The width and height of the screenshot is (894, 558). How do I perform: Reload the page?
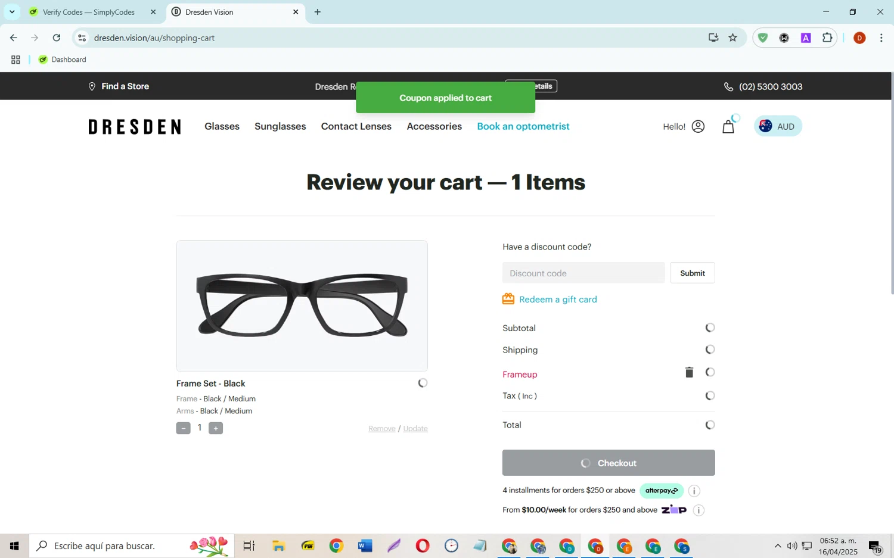click(57, 38)
